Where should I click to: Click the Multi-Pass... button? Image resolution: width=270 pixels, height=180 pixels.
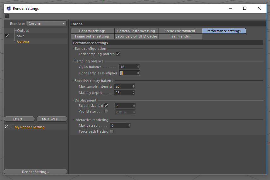[x=52, y=119]
